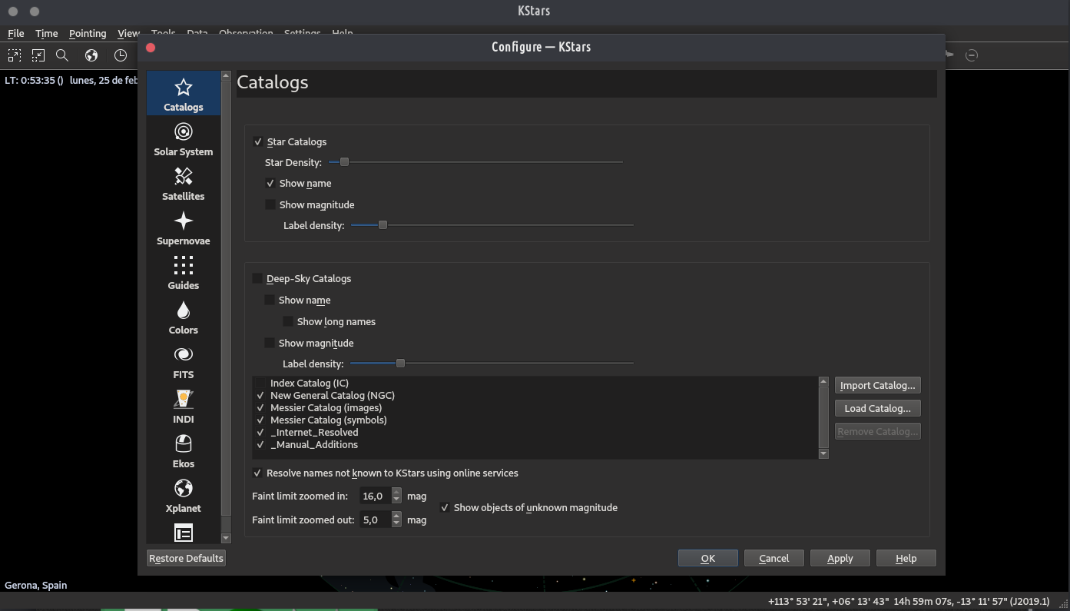Open the Catalogs settings page

(183, 94)
